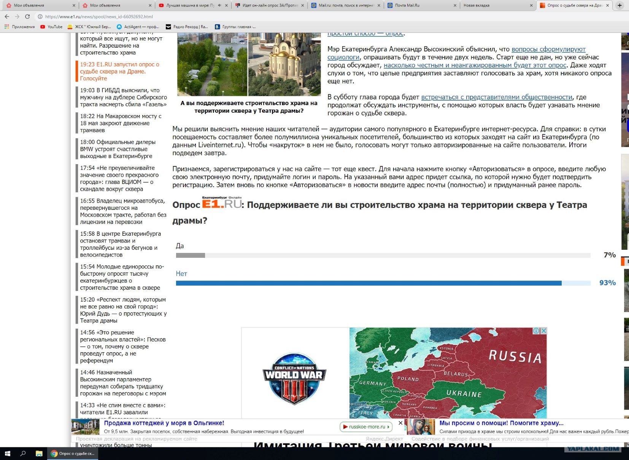Viewport: 629px width, 460px height.
Task: Go back using the browser back arrow
Action: coord(7,17)
